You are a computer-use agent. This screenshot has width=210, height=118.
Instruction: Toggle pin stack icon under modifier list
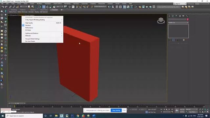click(x=170, y=40)
